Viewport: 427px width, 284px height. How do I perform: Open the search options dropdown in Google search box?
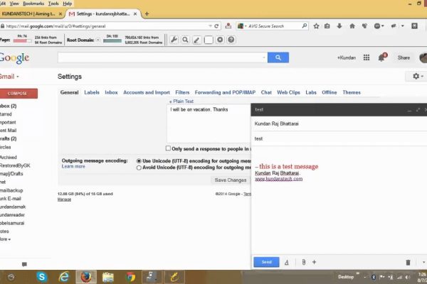pyautogui.click(x=263, y=58)
